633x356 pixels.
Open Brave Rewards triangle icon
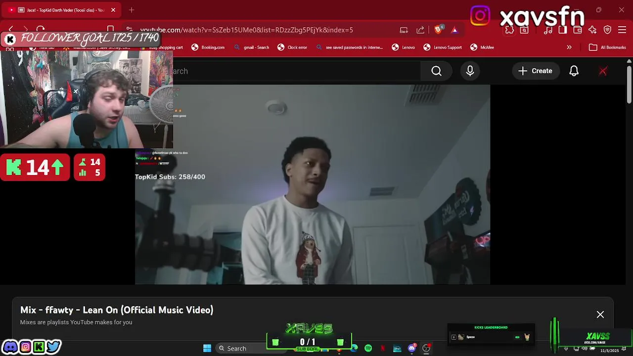point(454,30)
